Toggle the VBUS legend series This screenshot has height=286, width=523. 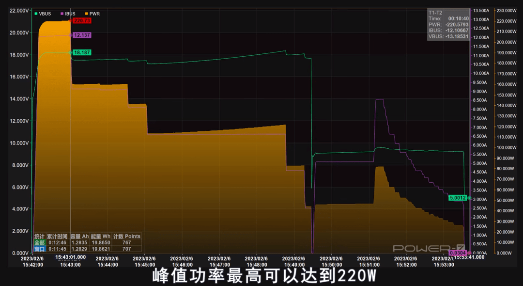coord(43,14)
